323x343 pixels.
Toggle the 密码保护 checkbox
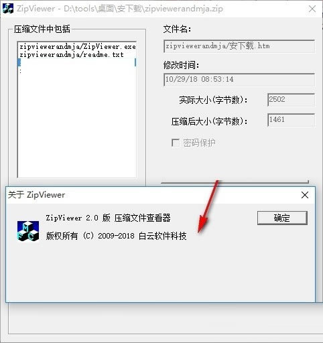click(x=176, y=143)
